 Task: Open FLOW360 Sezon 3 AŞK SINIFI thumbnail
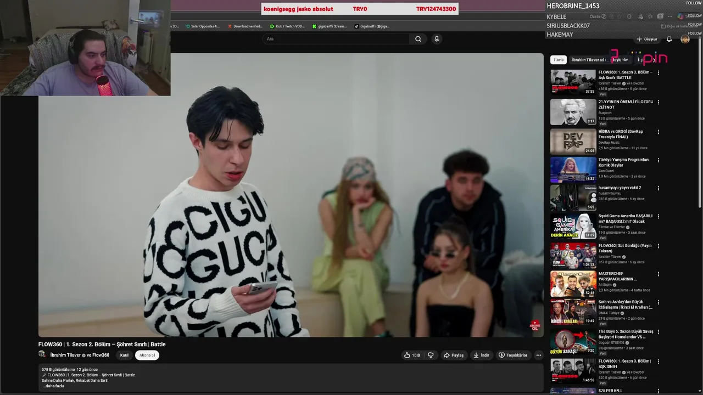click(x=573, y=371)
